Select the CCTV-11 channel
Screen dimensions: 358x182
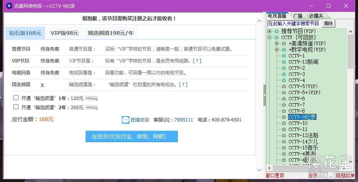(298, 130)
